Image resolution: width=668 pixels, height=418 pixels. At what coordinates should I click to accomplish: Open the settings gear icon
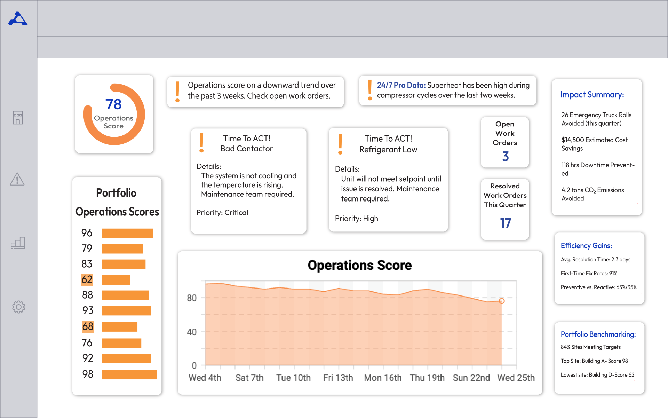(18, 307)
